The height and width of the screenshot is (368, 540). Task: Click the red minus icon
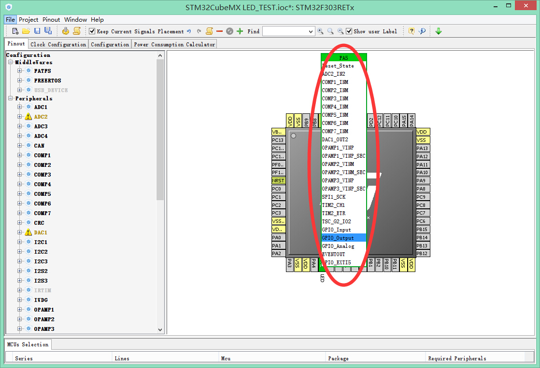coord(219,31)
